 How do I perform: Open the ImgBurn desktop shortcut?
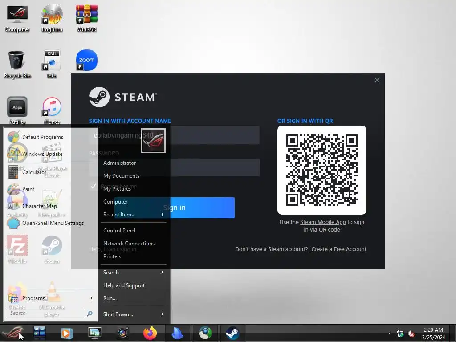pyautogui.click(x=52, y=18)
